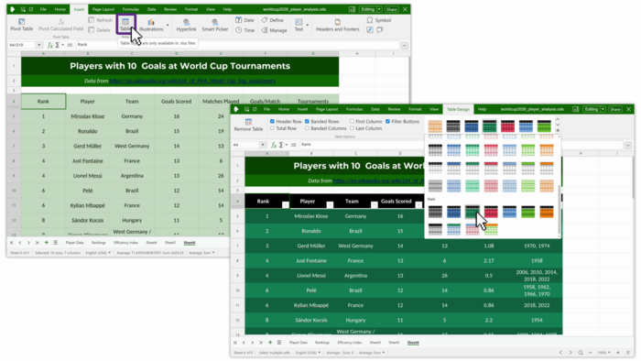This screenshot has height=361, width=641.
Task: Insert Time from back window ribbon
Action: pyautogui.click(x=244, y=30)
